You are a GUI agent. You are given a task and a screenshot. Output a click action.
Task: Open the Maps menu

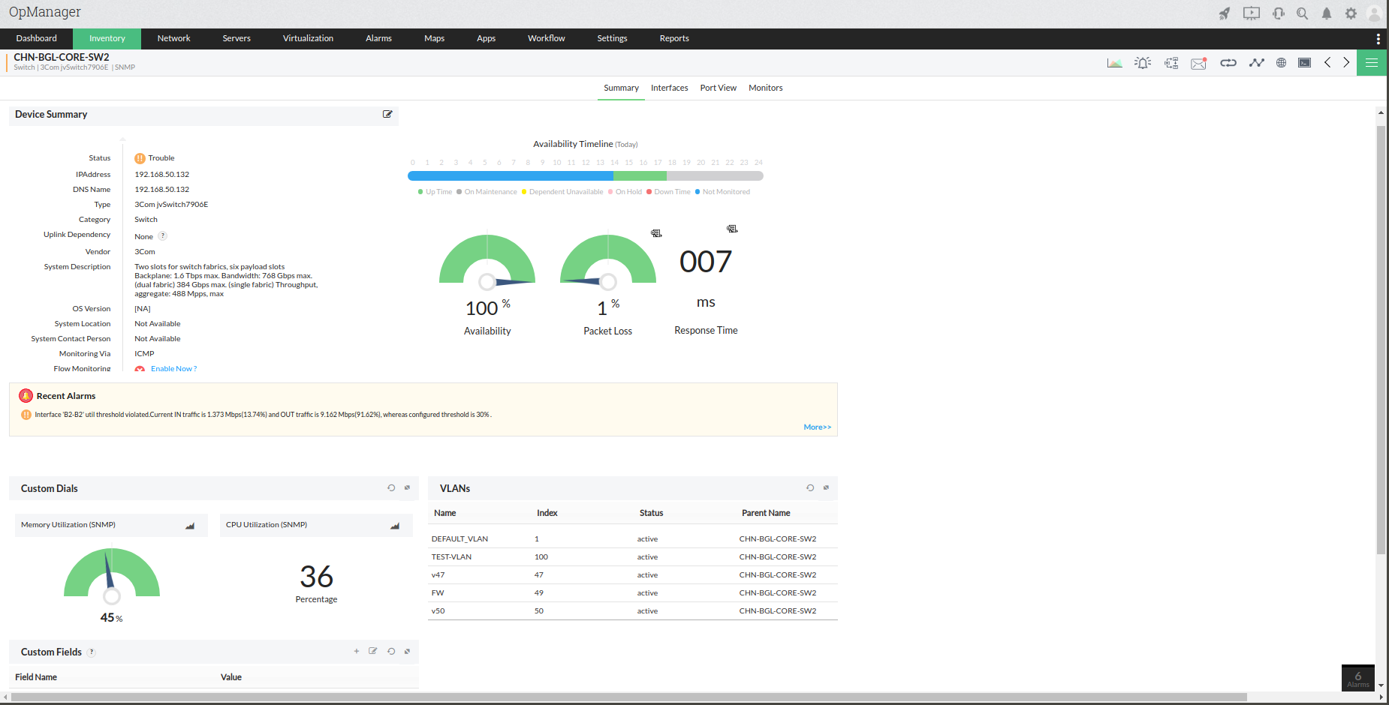click(434, 39)
